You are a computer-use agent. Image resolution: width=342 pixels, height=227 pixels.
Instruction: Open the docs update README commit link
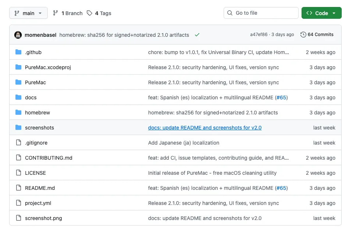(x=204, y=128)
